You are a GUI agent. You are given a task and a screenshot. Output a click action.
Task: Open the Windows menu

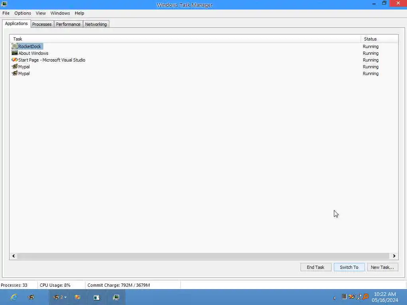point(60,13)
